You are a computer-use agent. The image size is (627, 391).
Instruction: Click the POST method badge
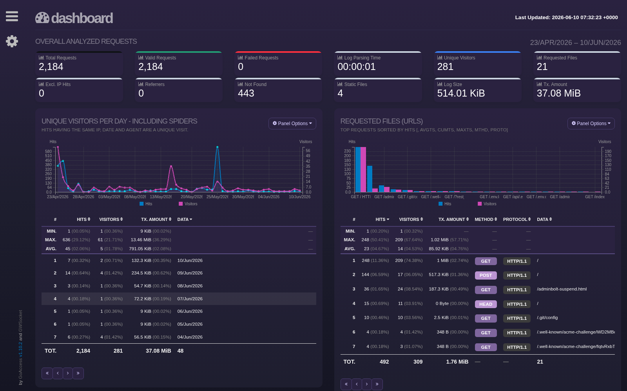[486, 275]
